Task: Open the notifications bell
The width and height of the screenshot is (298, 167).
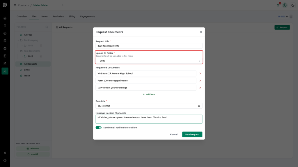Action: (278, 5)
